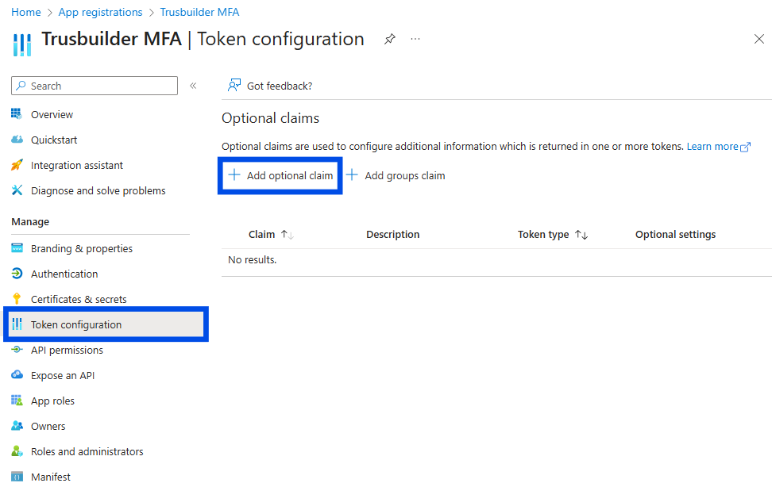This screenshot has width=772, height=483.
Task: Pin the Token configuration blade
Action: pyautogui.click(x=389, y=38)
